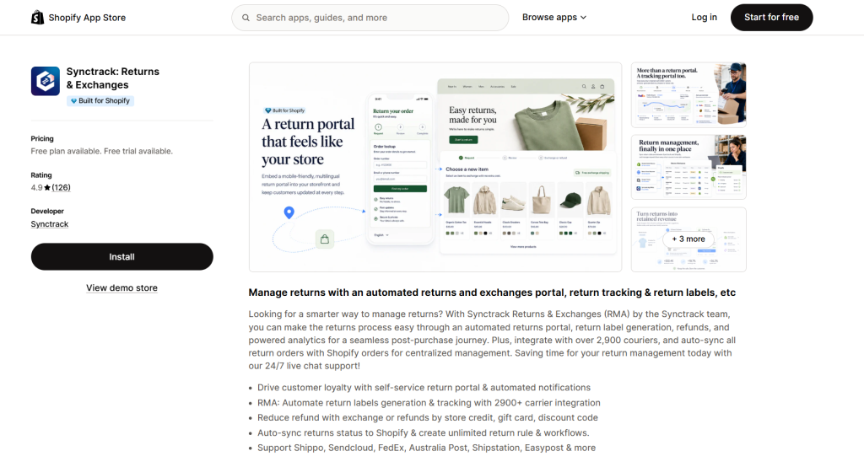The width and height of the screenshot is (864, 467).
Task: Click 'Free plan available. Free trial available.' text
Action: pos(102,151)
